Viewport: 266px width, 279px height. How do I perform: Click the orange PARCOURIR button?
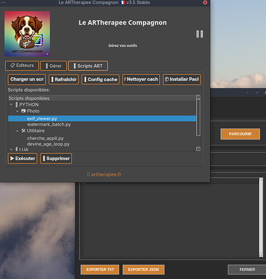(240, 134)
